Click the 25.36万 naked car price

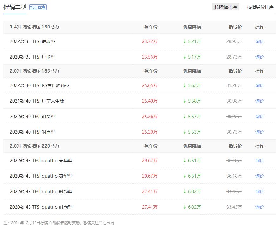click(x=150, y=117)
